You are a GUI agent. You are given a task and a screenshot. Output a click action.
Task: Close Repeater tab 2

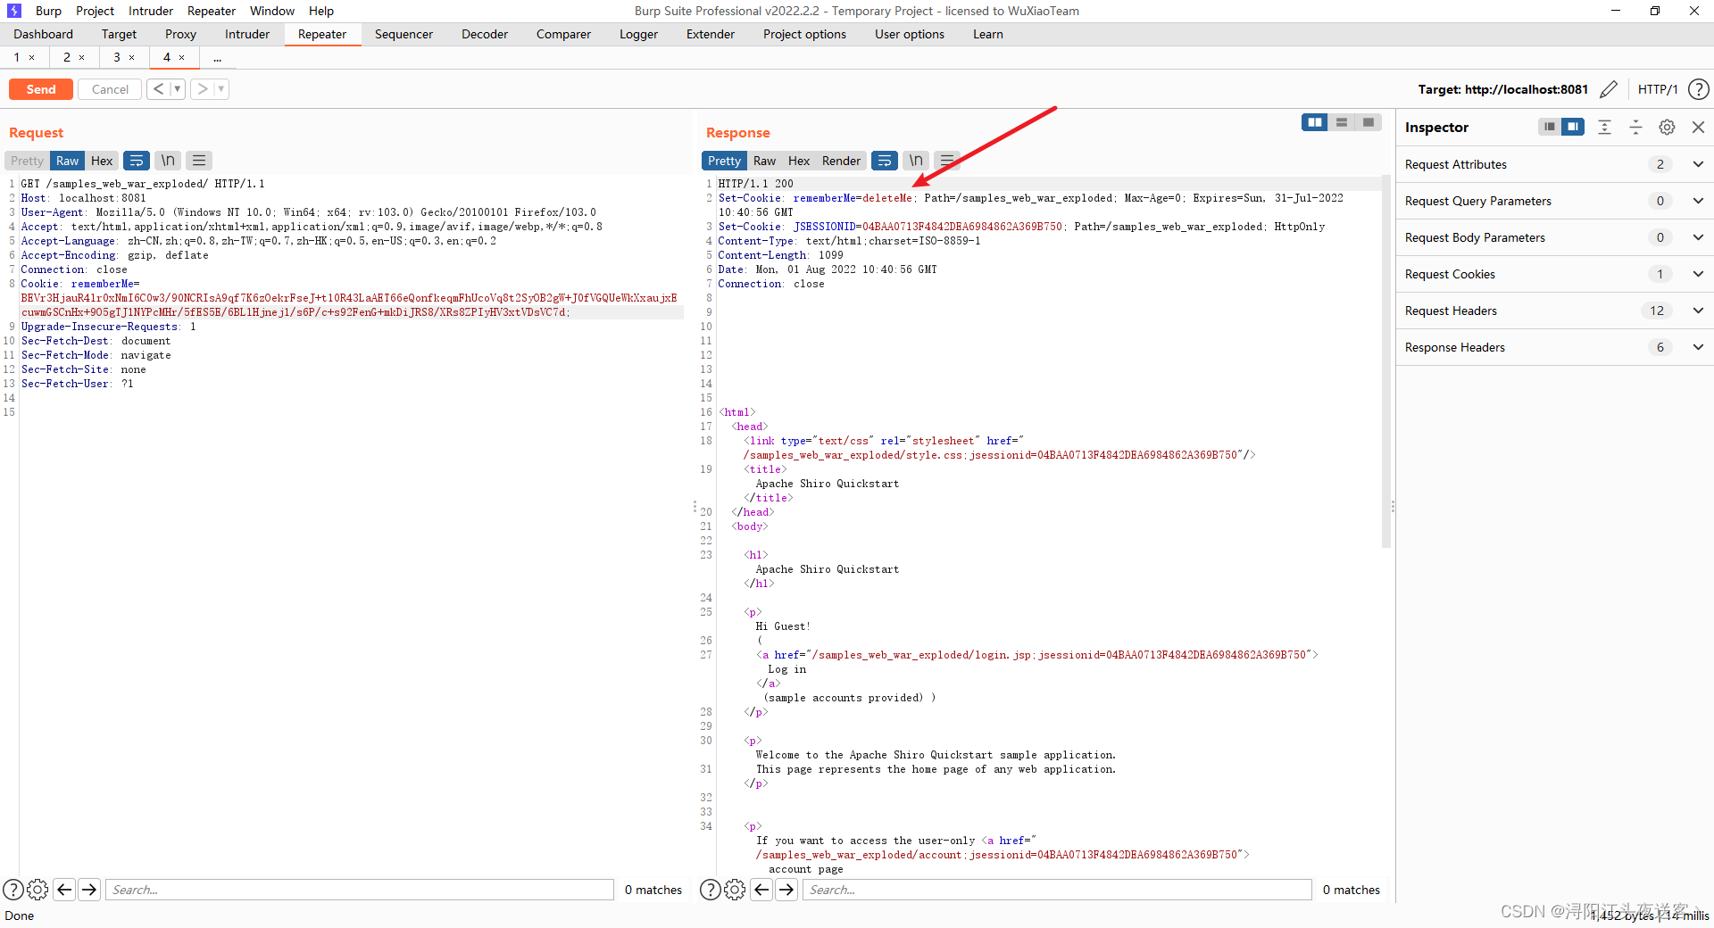pos(82,57)
